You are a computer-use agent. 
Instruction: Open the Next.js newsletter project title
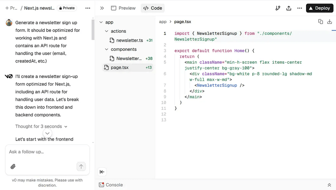(x=39, y=8)
